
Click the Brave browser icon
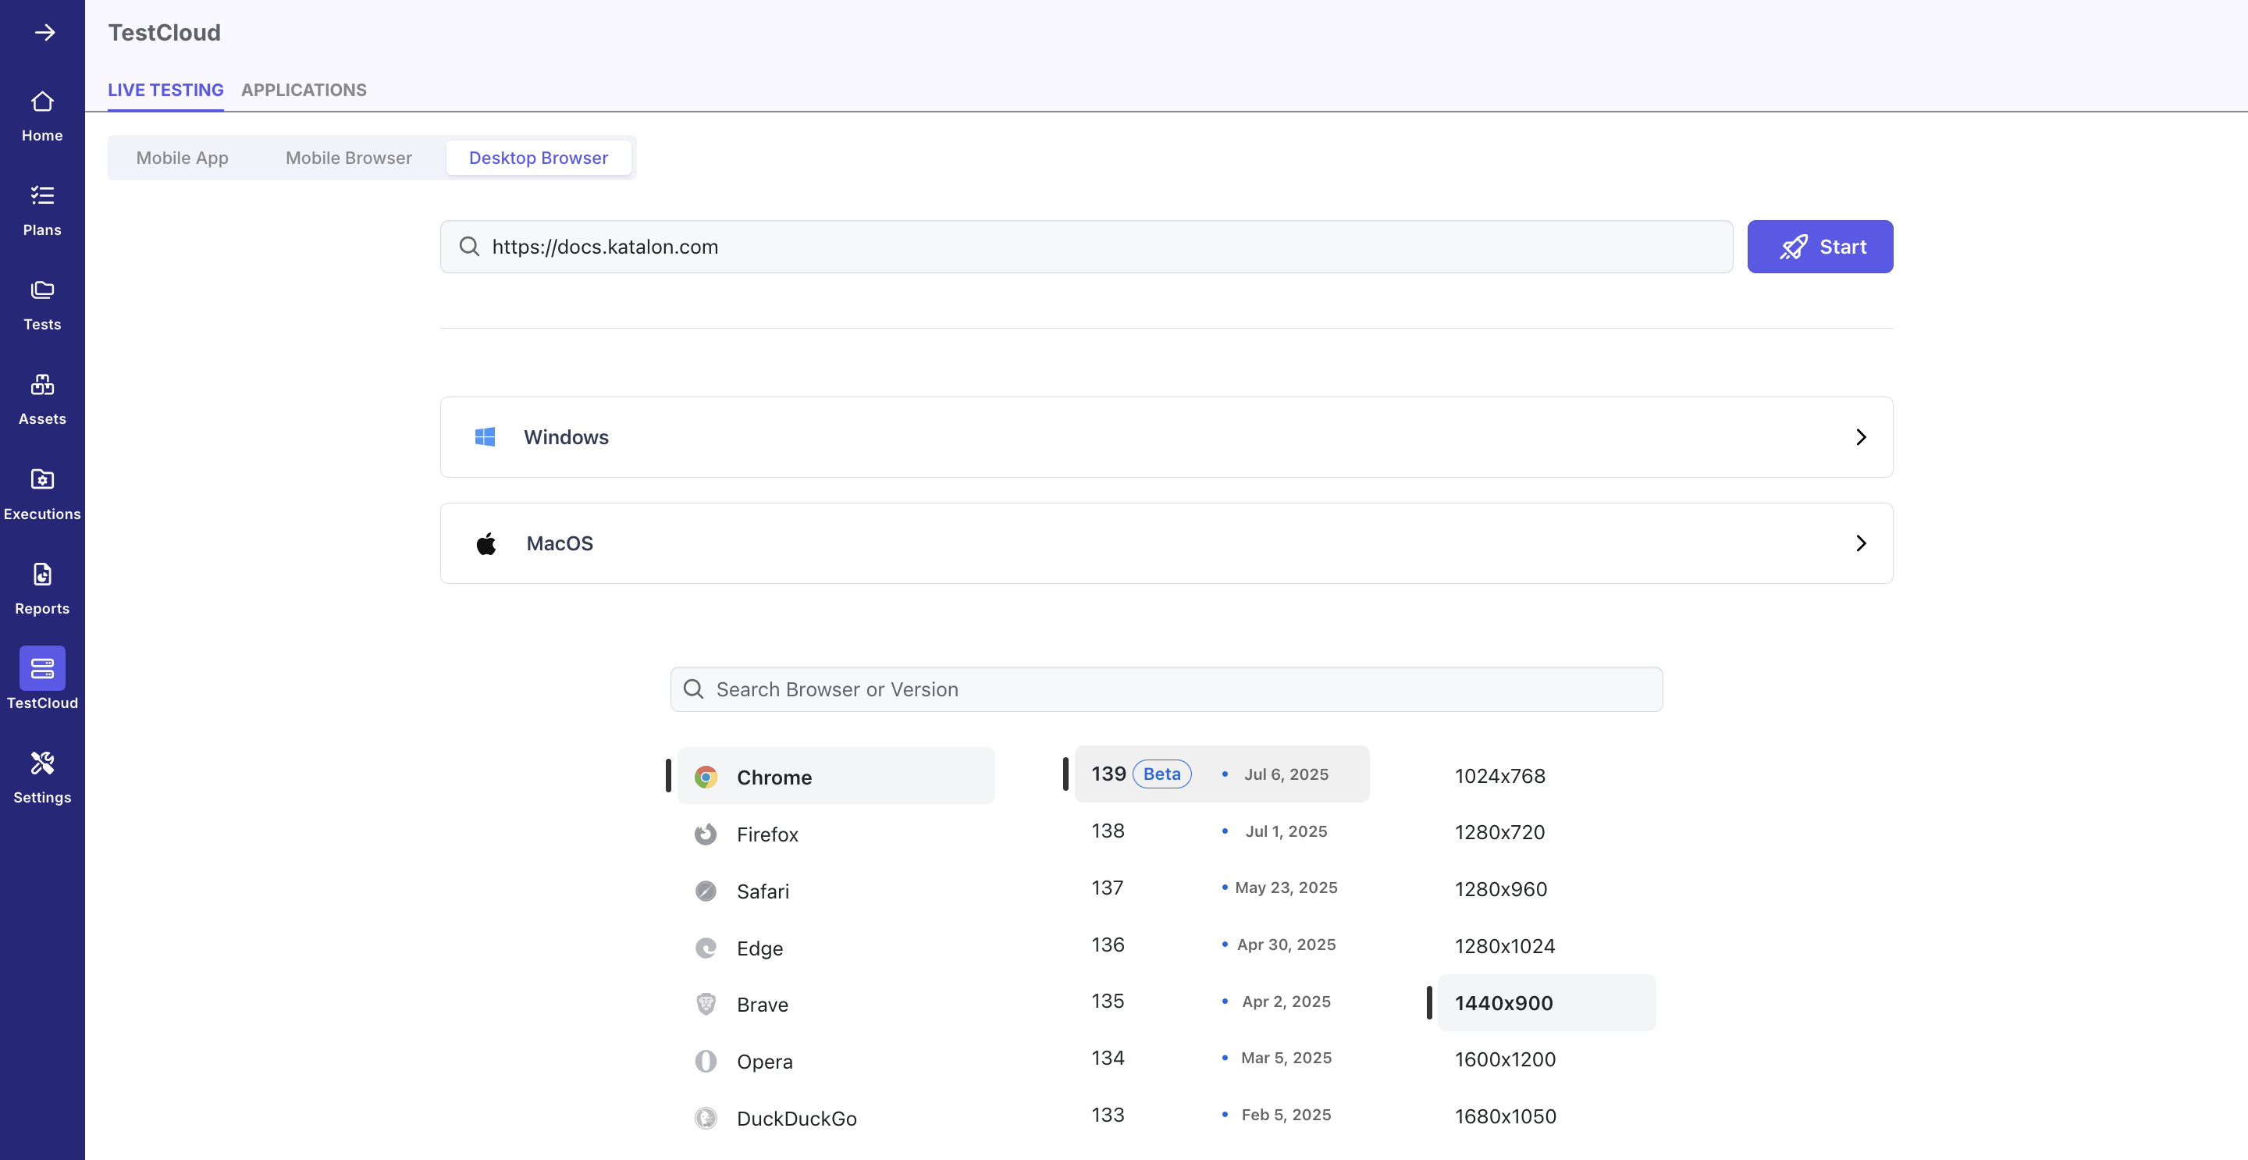tap(706, 1004)
